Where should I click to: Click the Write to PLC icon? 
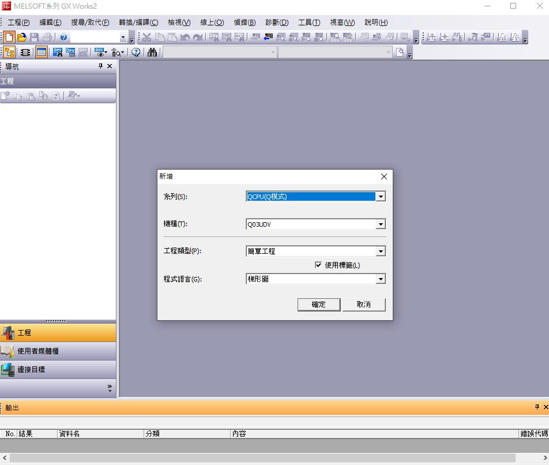click(255, 37)
